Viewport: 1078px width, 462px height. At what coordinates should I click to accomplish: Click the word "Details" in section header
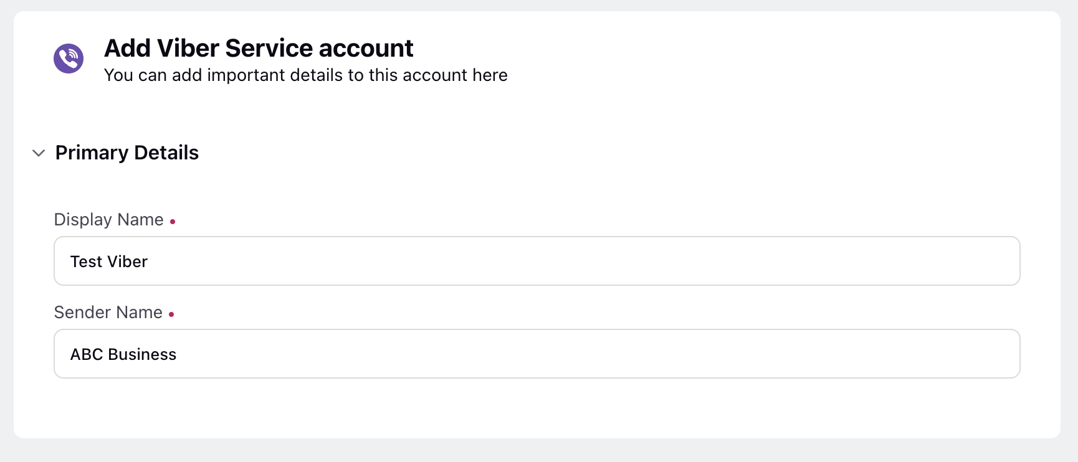click(166, 153)
